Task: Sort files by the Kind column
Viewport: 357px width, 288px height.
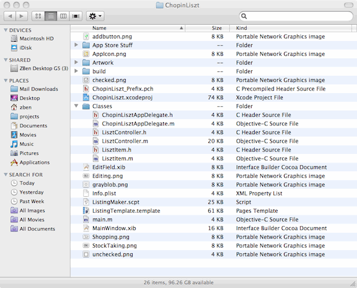Action: [x=291, y=28]
